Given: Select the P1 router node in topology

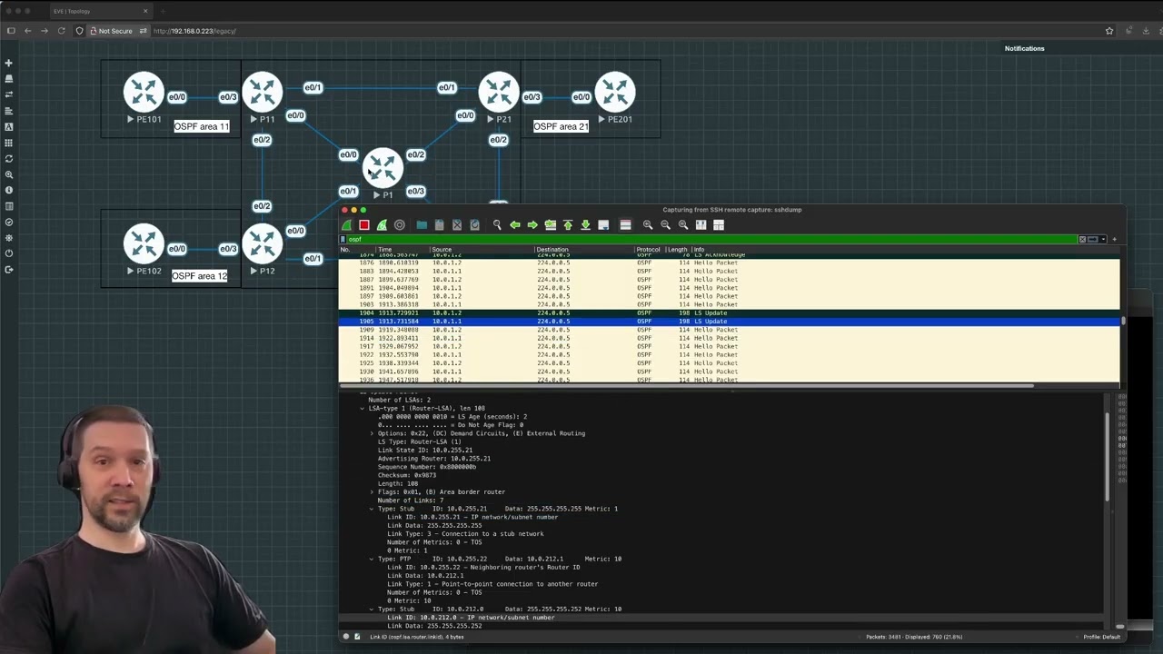Looking at the screenshot, I should click(383, 169).
